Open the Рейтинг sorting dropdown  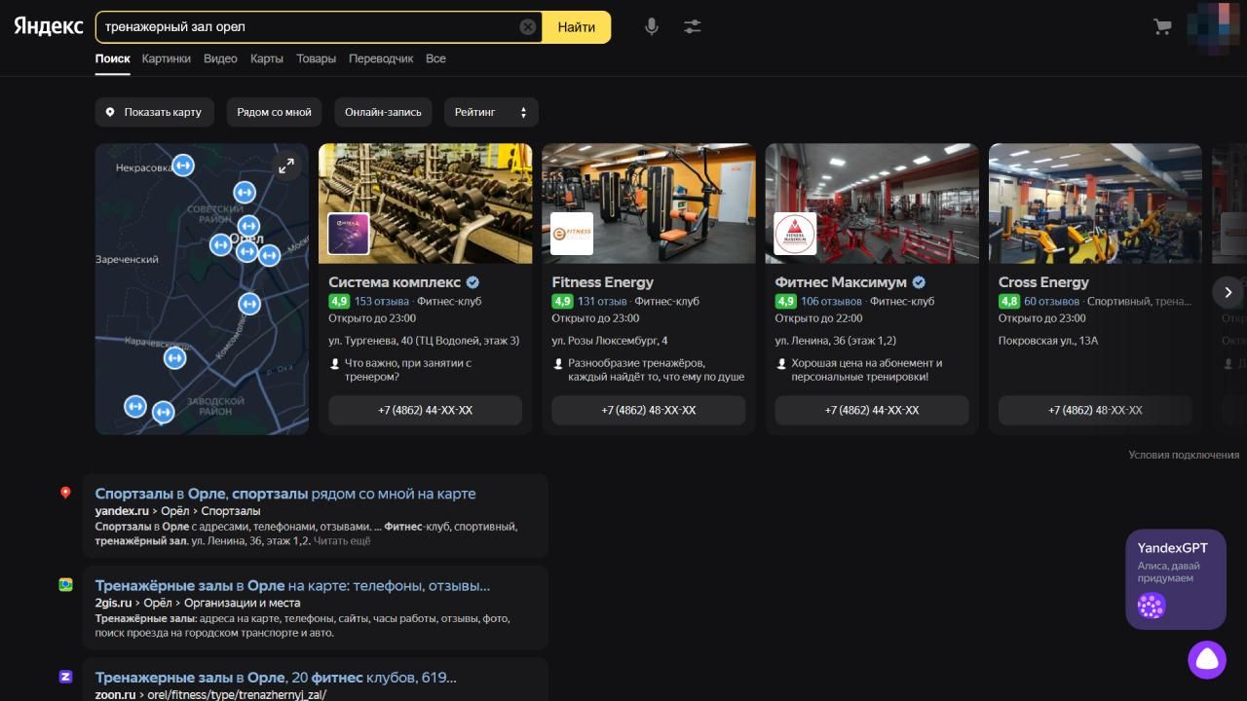pos(491,112)
